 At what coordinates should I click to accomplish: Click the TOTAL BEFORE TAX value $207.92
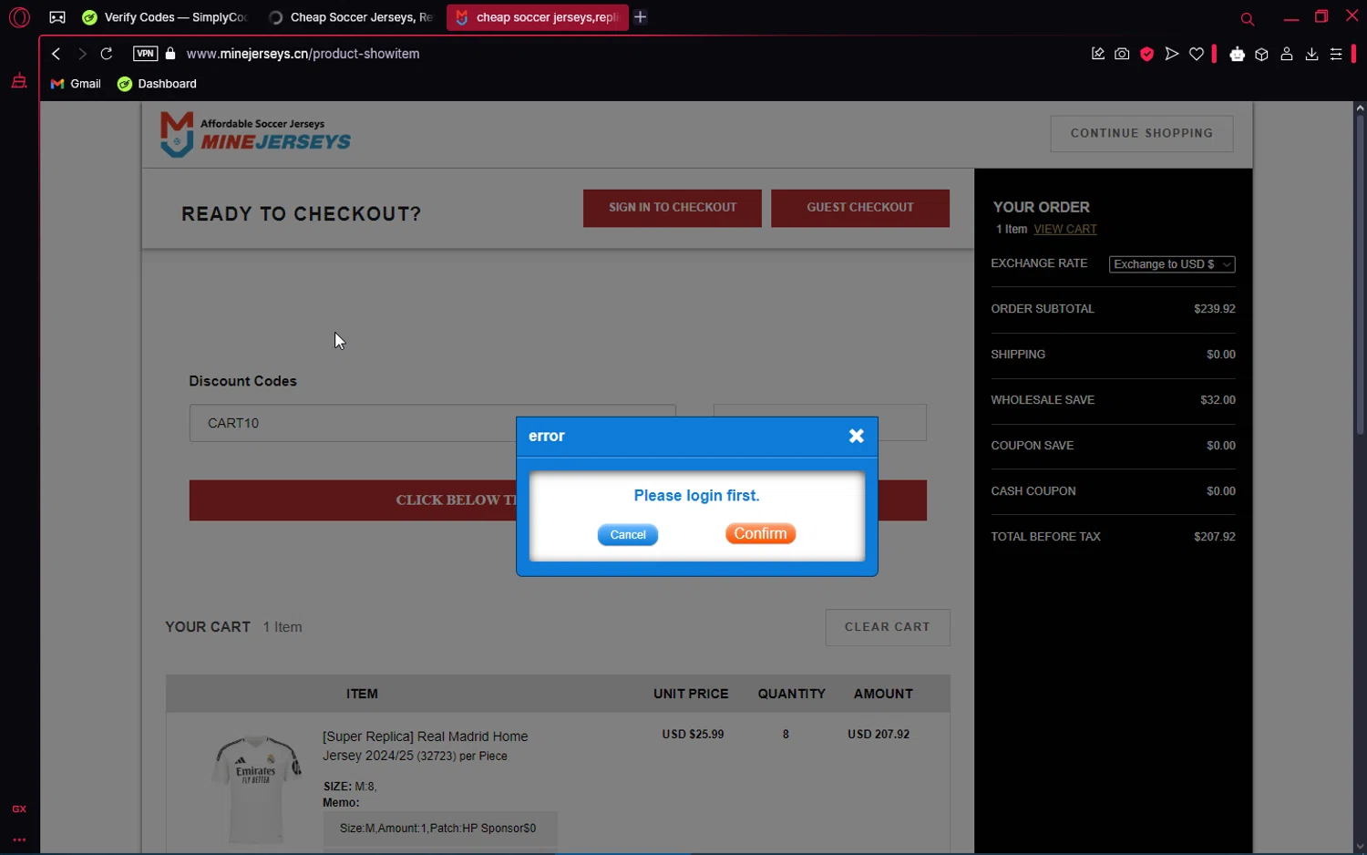(1215, 537)
